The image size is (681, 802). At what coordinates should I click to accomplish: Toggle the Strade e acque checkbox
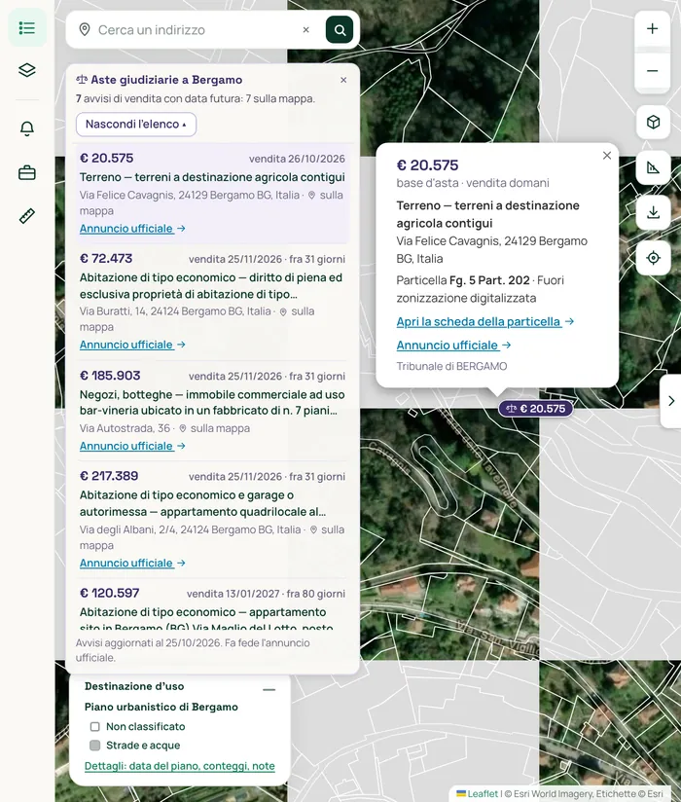[x=95, y=746]
